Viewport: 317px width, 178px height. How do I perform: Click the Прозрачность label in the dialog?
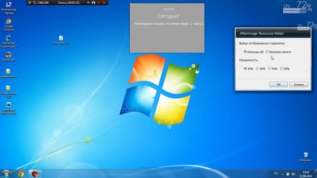point(249,60)
